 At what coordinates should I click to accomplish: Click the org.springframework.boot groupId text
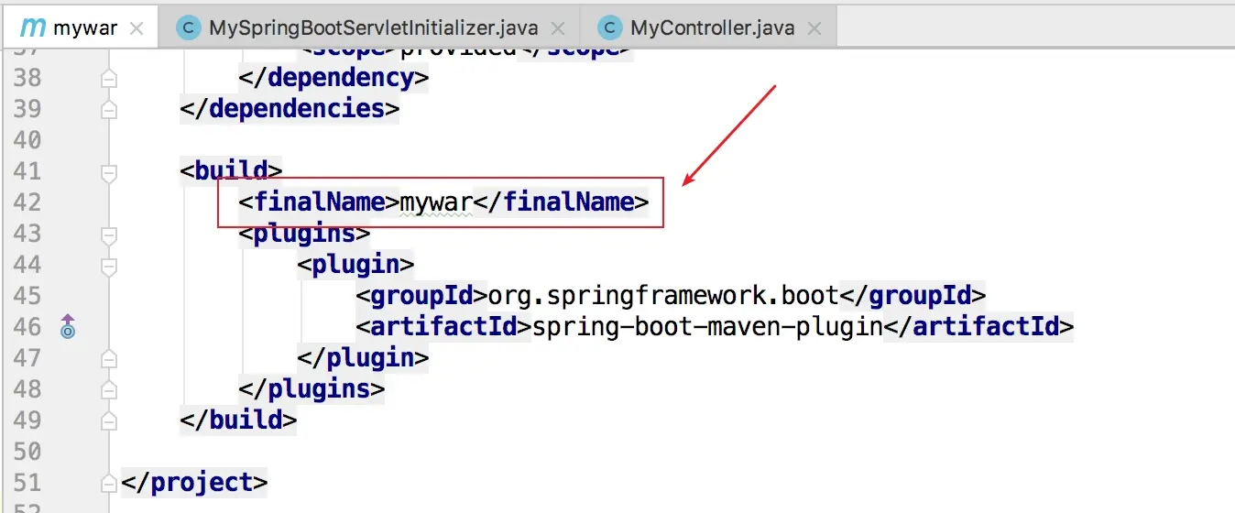(x=663, y=296)
